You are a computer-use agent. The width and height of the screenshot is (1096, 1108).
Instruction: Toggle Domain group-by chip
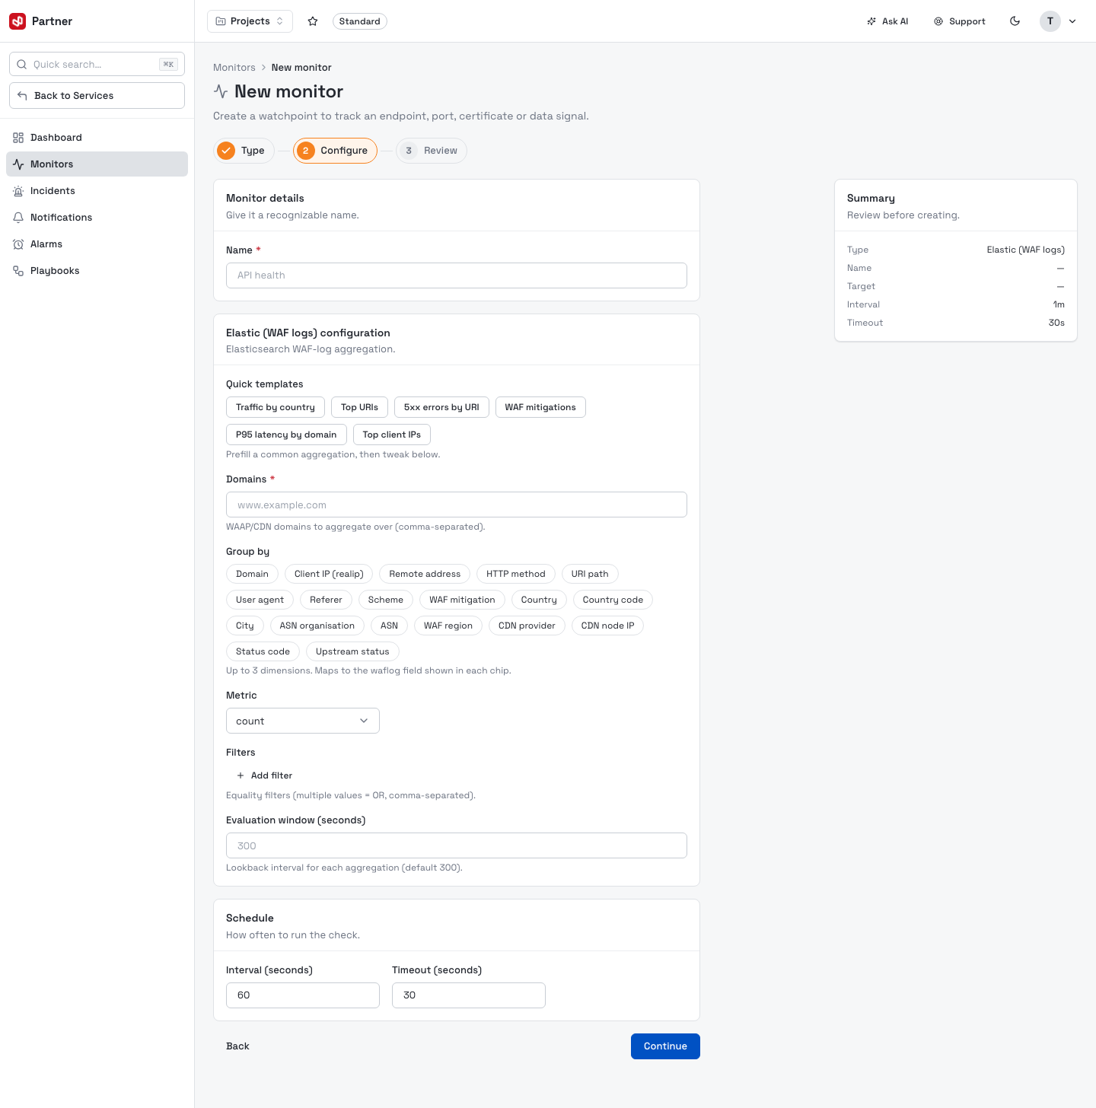pos(252,574)
